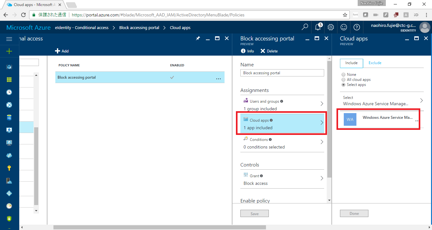Open the gauge Monitor icon in sidebar
The image size is (432, 230).
coord(9,206)
